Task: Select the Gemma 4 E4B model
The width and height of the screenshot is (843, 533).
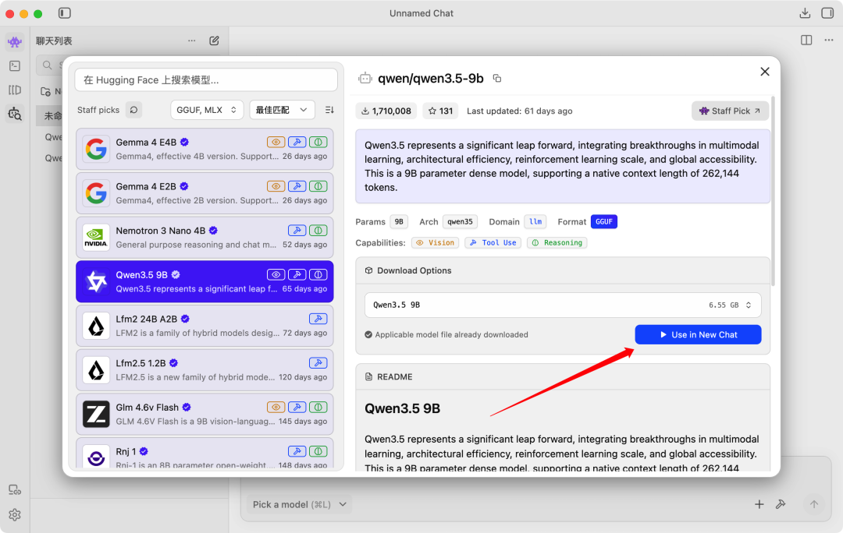Action: pyautogui.click(x=205, y=149)
